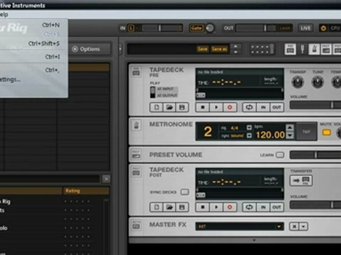Open the Metronome time signature dropdown
The width and height of the screenshot is (341, 255).
249,128
